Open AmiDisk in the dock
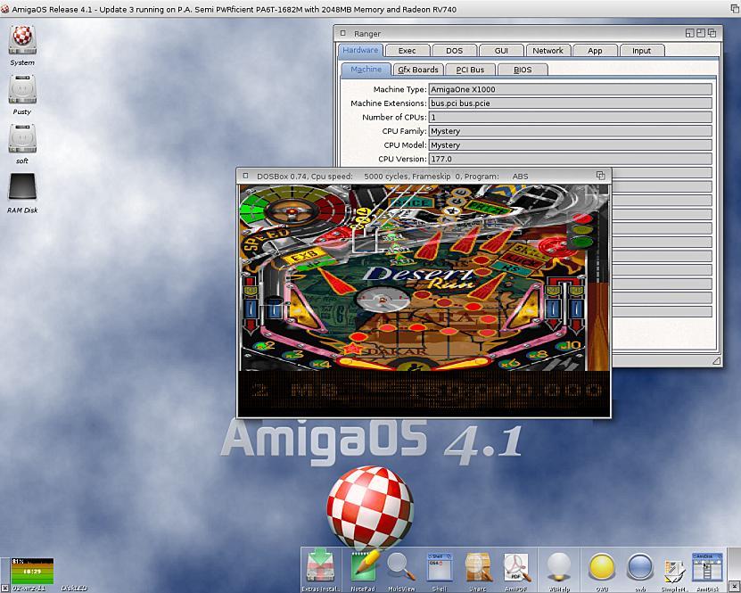 (707, 566)
